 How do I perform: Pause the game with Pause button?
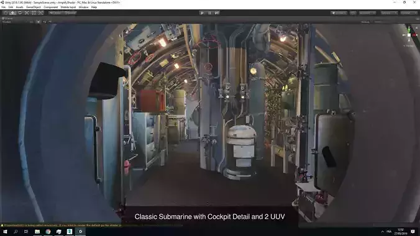(x=209, y=13)
